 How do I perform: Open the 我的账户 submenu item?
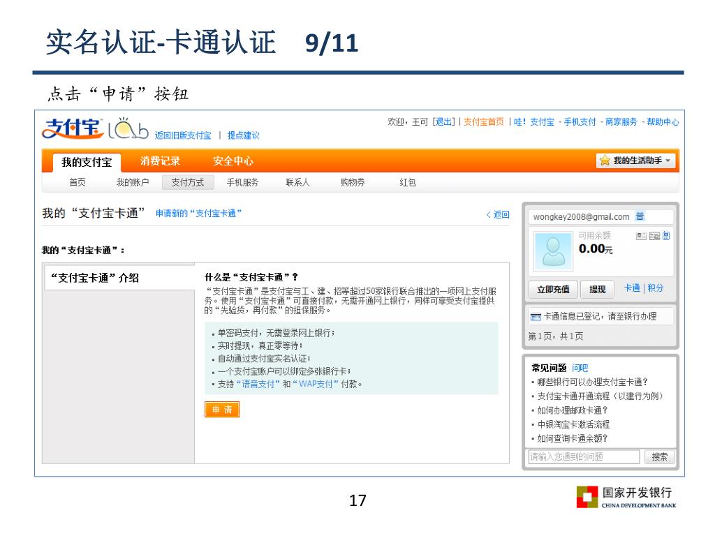pos(132,182)
